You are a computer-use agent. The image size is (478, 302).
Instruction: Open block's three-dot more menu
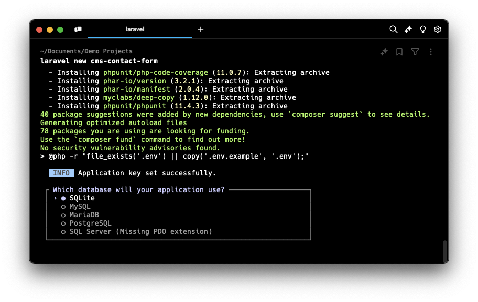click(430, 52)
